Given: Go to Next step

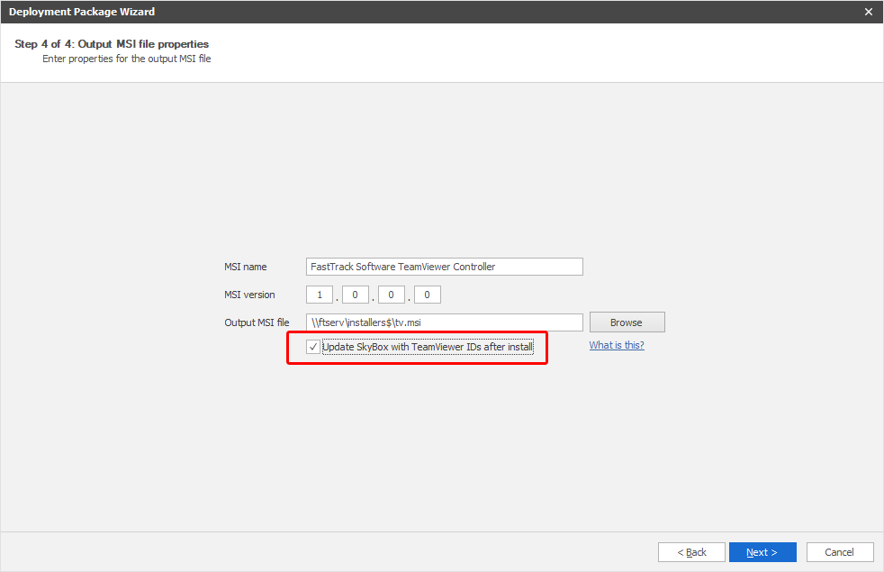Looking at the screenshot, I should 762,552.
